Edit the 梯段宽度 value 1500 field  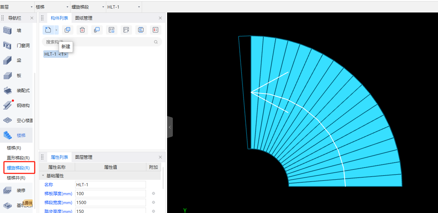[111, 202]
